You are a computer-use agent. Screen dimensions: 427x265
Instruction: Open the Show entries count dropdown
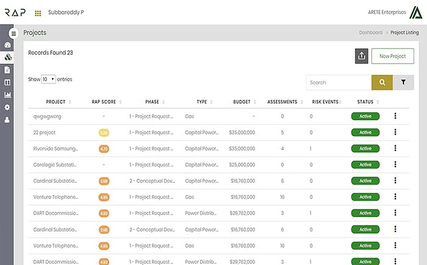pos(48,79)
